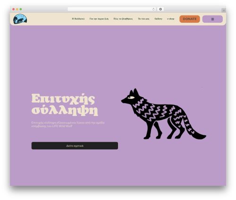Open the hamburger menu button

212,19
